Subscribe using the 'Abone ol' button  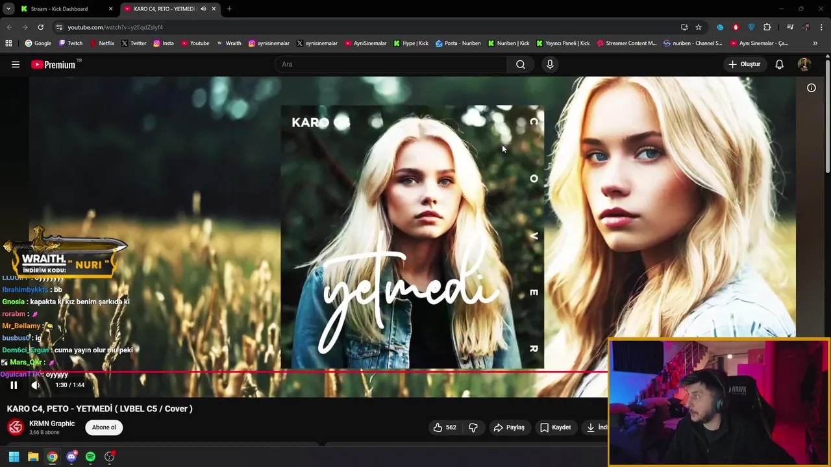pos(104,427)
